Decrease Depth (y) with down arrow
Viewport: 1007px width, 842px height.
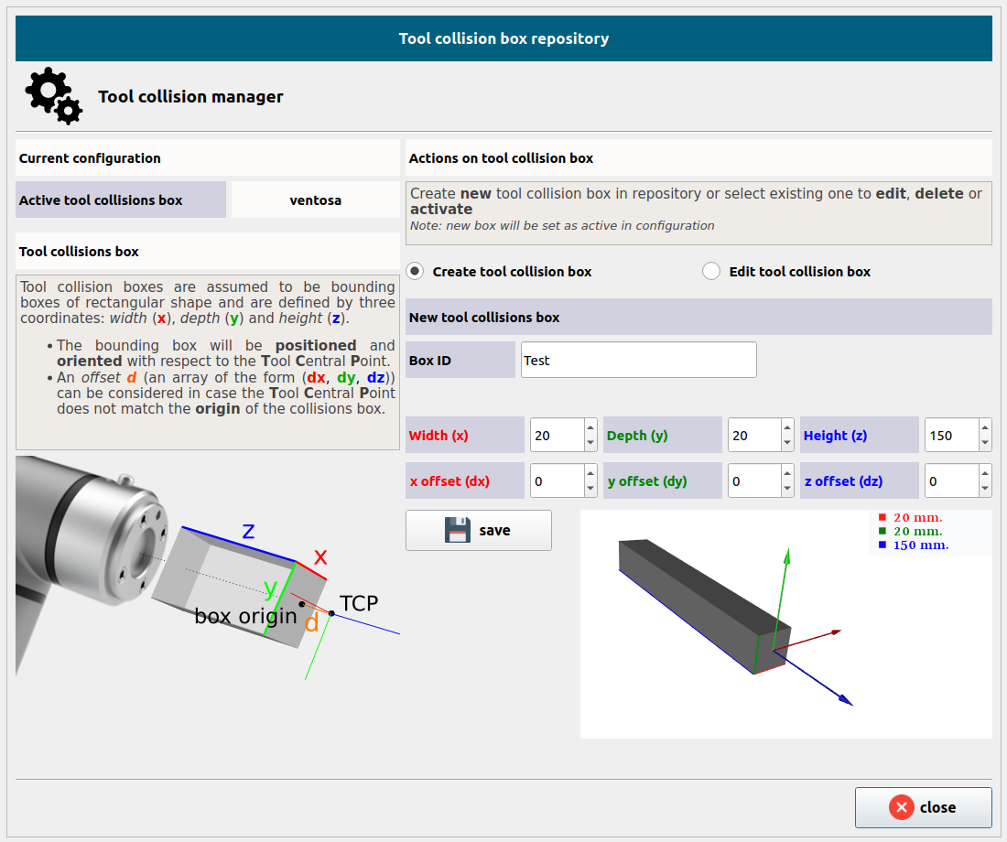(x=787, y=443)
